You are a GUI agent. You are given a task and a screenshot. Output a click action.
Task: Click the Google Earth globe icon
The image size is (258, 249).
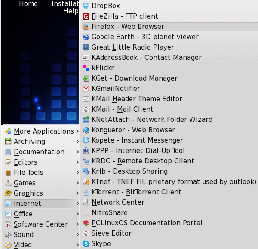coord(86,37)
